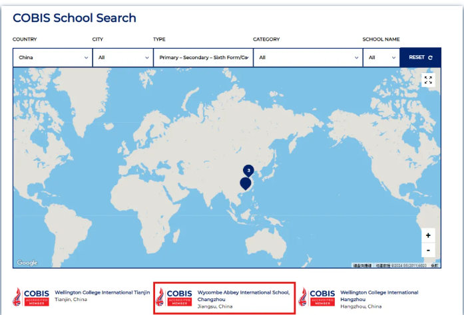464x315 pixels.
Task: Open the Category dropdown set to All
Action: click(308, 57)
